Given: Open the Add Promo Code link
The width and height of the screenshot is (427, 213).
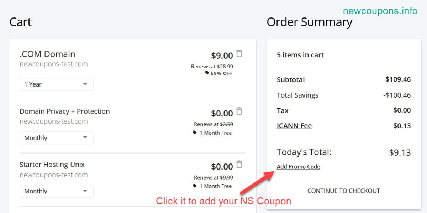Looking at the screenshot, I should pyautogui.click(x=299, y=166).
